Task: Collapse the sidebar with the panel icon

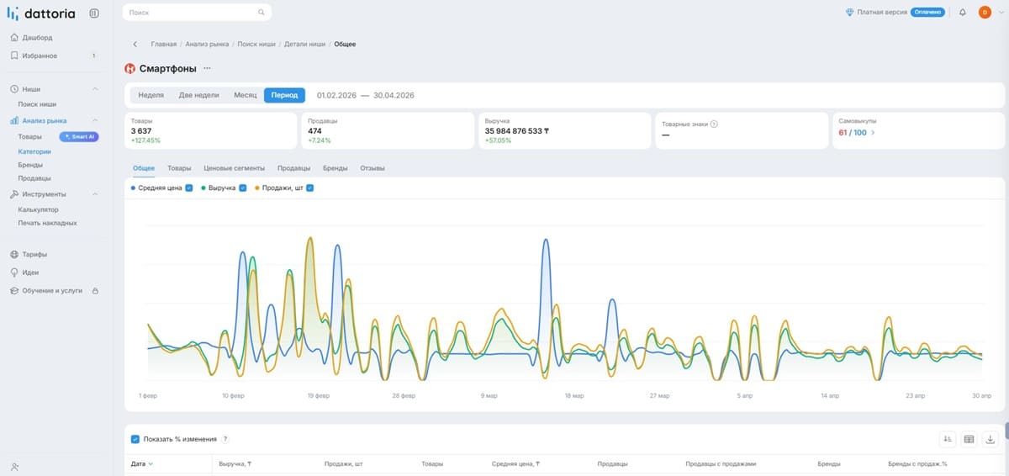Action: click(x=93, y=13)
